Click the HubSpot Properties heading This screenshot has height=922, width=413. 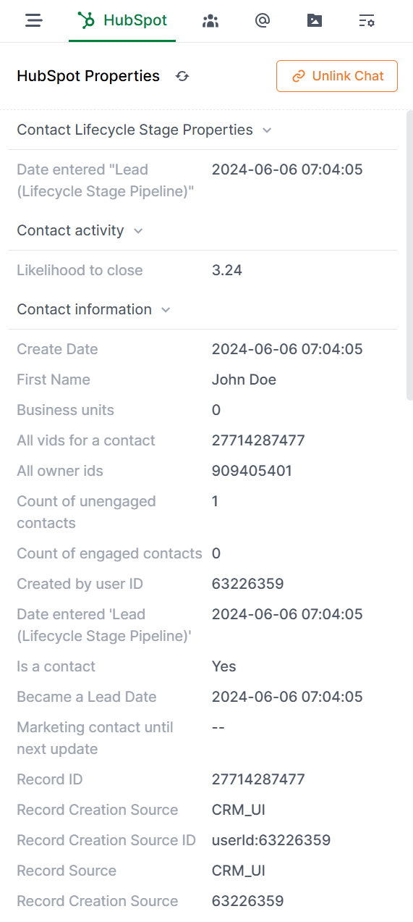pyautogui.click(x=88, y=76)
